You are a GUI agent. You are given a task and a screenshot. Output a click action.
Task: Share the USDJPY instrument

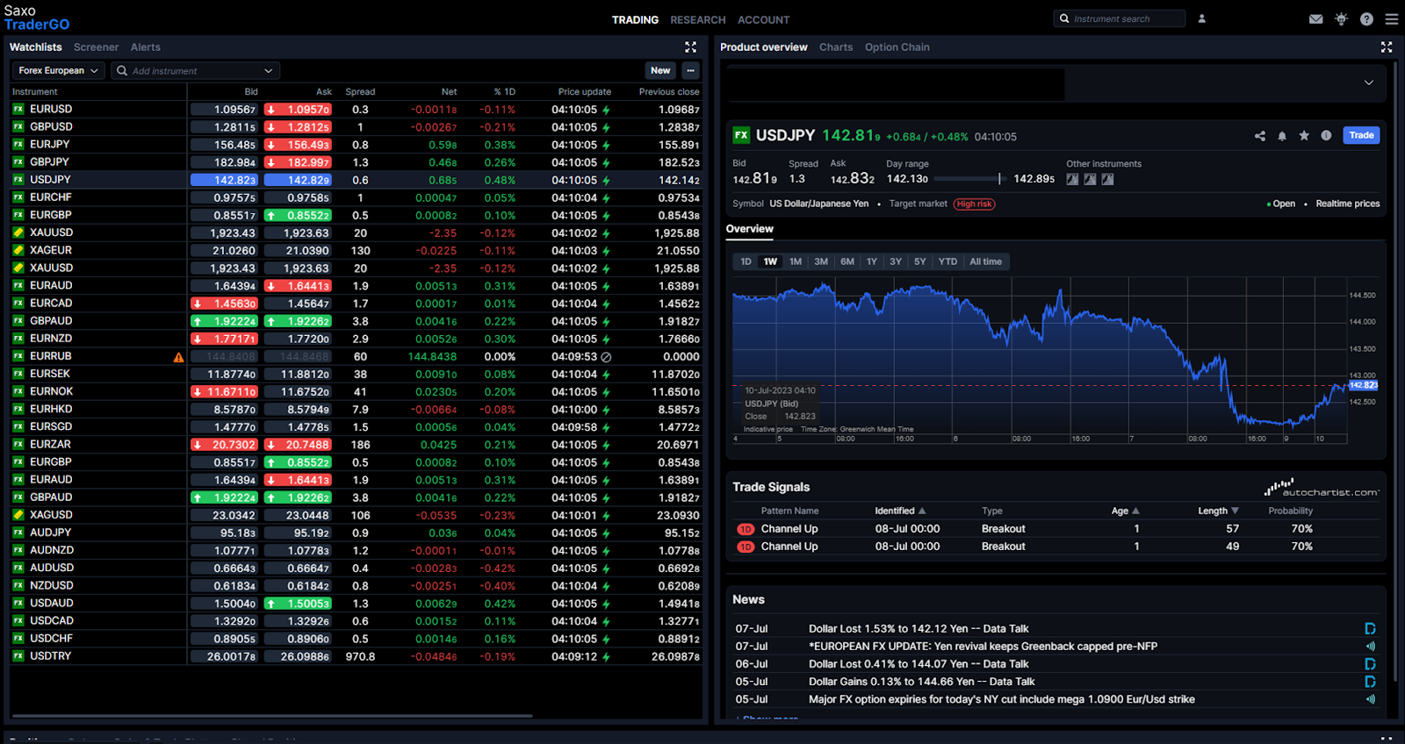[x=1260, y=136]
